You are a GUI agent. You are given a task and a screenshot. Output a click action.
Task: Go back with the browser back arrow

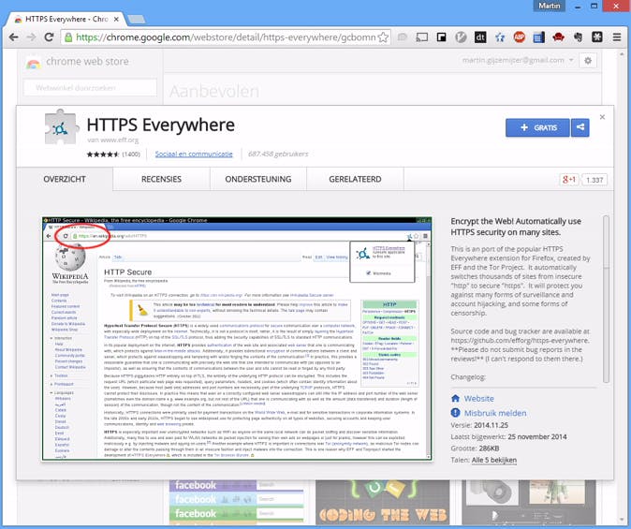14,37
